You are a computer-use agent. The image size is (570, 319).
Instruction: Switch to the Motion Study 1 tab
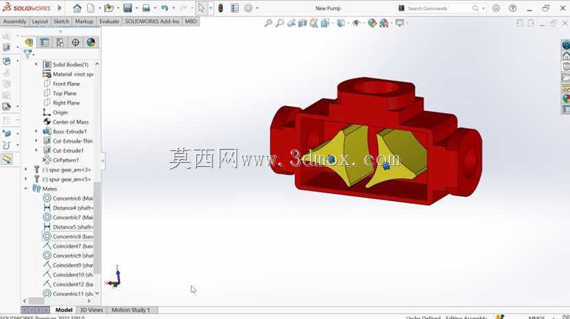click(x=131, y=310)
